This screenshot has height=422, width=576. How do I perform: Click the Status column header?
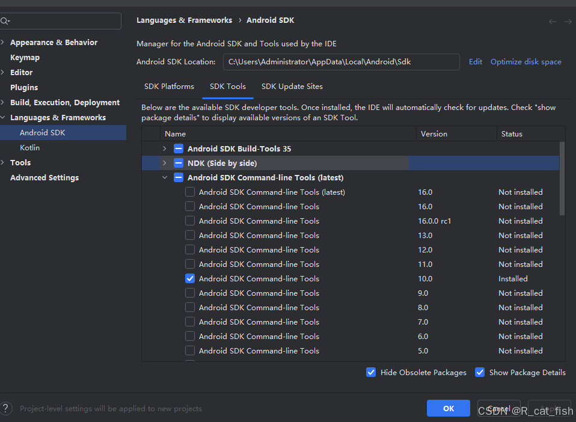click(531, 133)
